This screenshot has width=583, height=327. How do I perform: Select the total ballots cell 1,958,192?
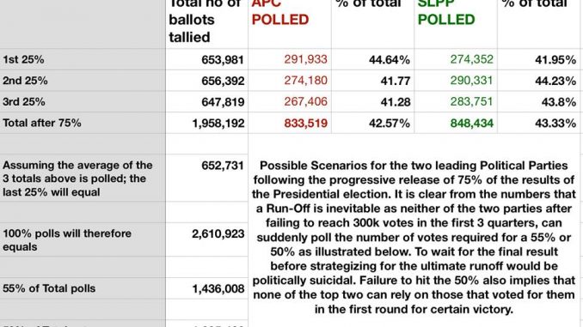coord(206,123)
